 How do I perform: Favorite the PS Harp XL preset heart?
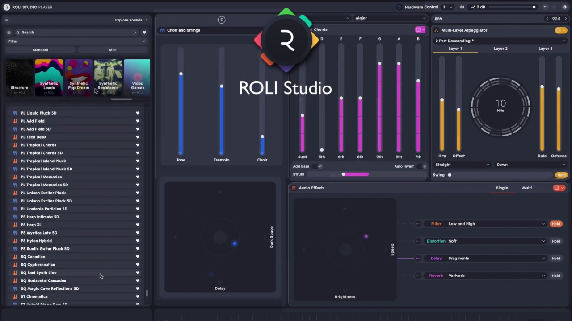138,225
